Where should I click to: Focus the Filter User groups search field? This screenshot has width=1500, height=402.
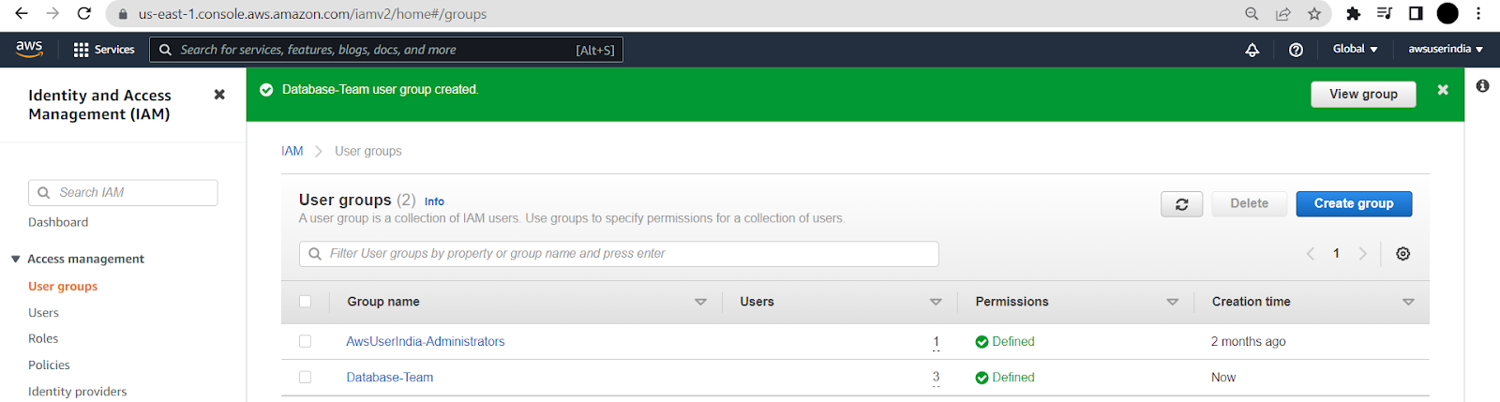(619, 254)
